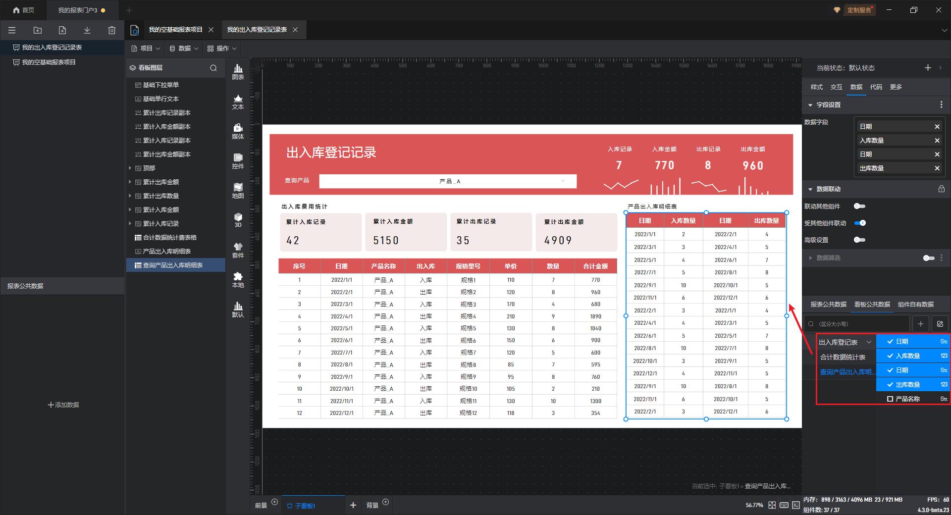Switch to the 样式 tab

[x=816, y=87]
